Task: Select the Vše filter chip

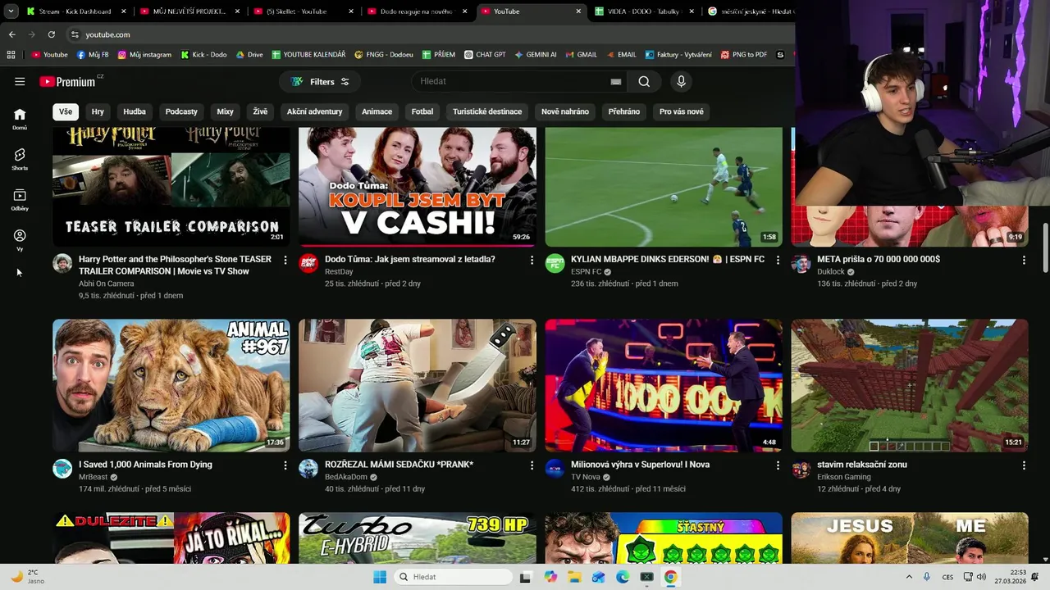Action: [66, 111]
